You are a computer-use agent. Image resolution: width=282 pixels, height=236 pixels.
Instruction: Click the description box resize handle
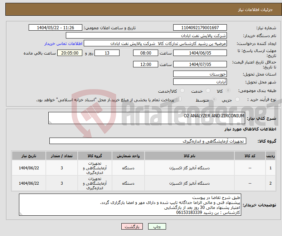(50, 122)
